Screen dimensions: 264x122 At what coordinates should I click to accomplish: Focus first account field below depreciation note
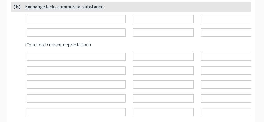(x=76, y=57)
